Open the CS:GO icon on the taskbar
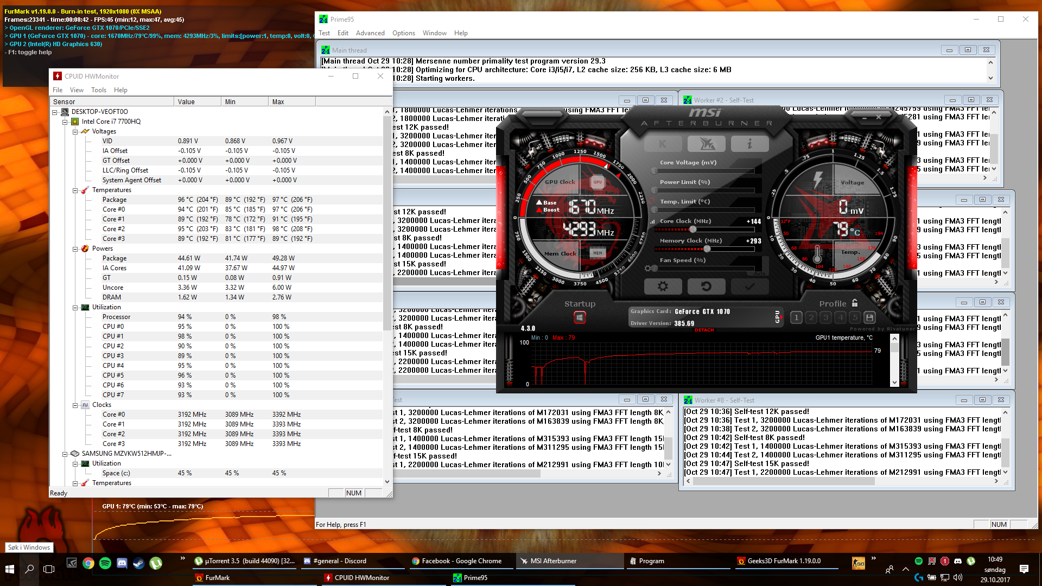1042x586 pixels. pyautogui.click(x=858, y=563)
